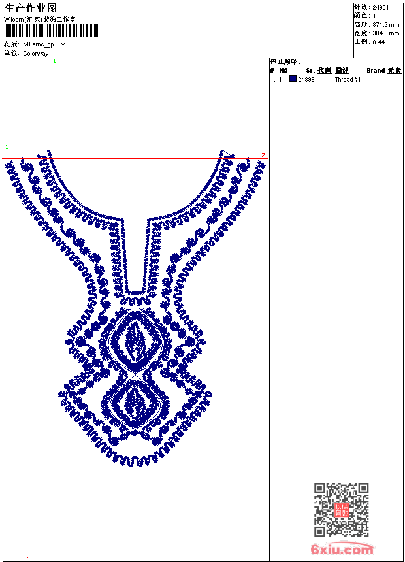
Task: Click the 6xiu.com watermark link
Action: (342, 550)
